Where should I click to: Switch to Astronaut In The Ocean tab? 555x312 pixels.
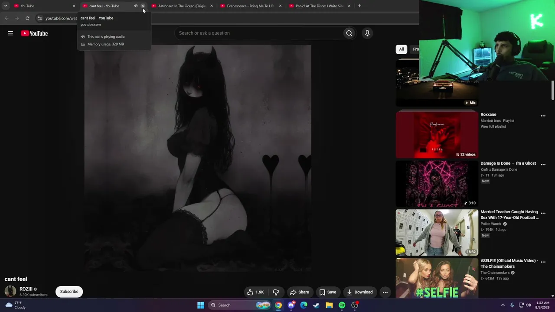(182, 6)
